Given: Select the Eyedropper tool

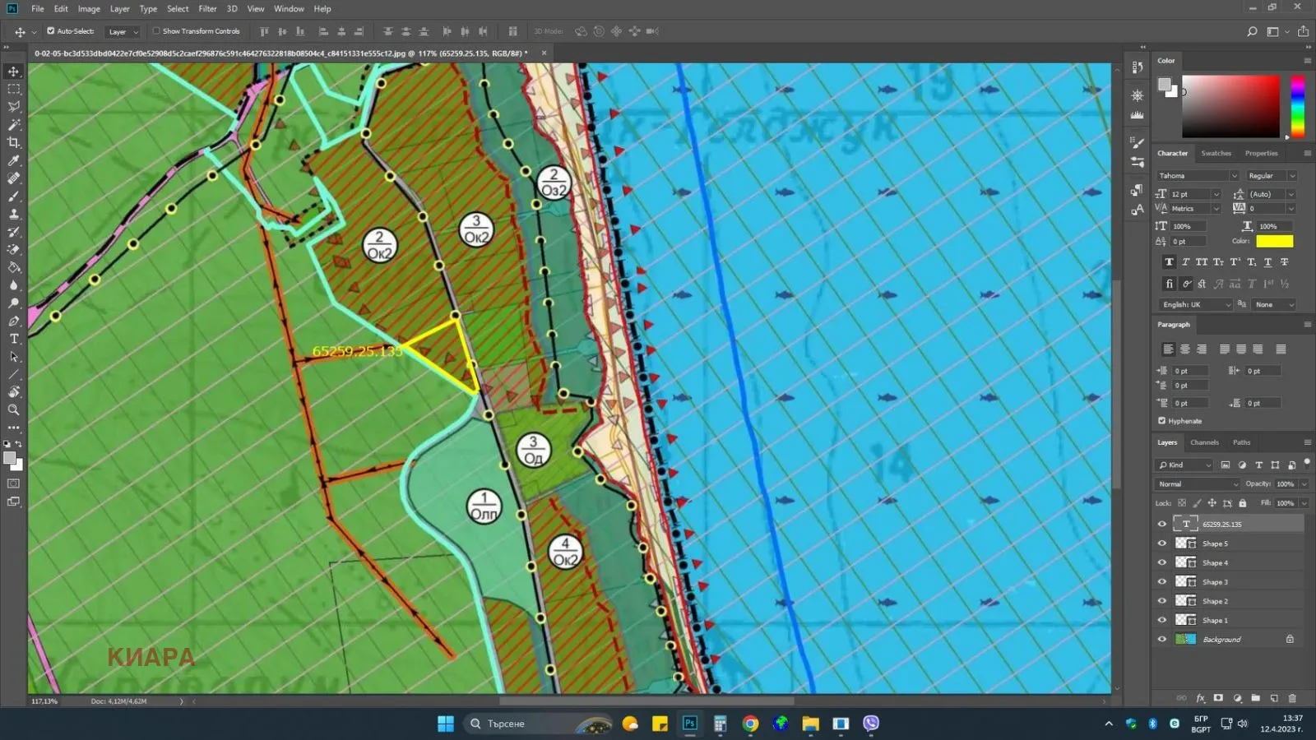Looking at the screenshot, I should (x=14, y=160).
